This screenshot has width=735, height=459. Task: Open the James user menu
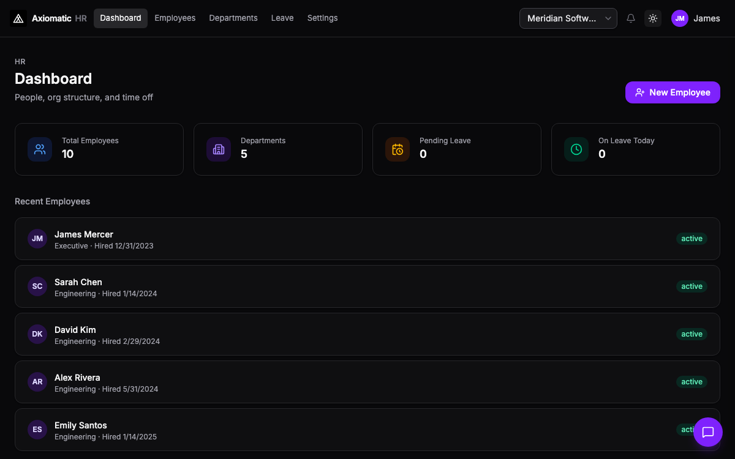coord(706,18)
